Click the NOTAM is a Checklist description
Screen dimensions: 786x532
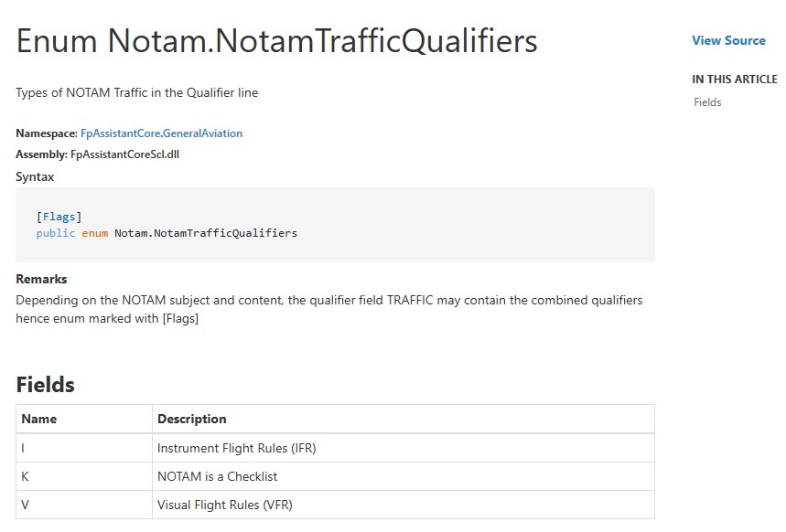217,476
